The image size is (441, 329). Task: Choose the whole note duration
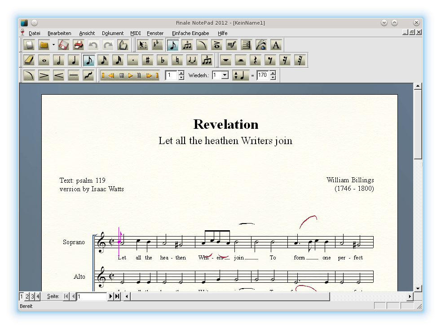(x=44, y=60)
